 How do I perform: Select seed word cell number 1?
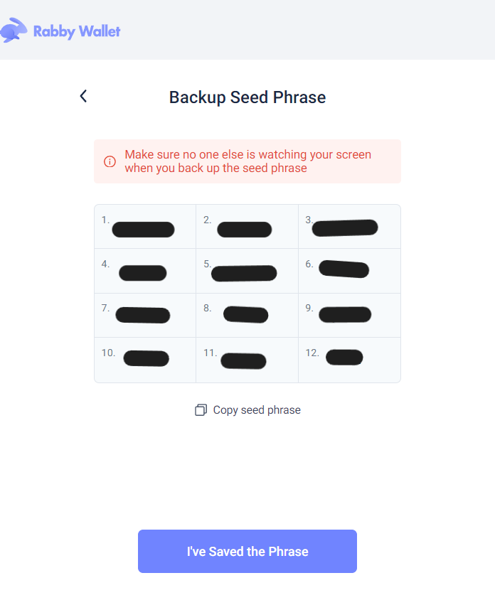click(x=145, y=227)
